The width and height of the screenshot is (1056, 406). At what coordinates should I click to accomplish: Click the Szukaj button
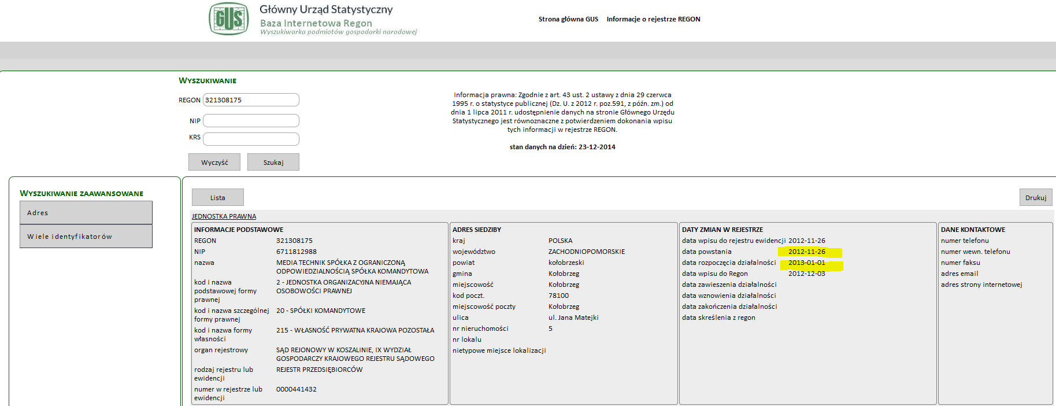pyautogui.click(x=273, y=162)
